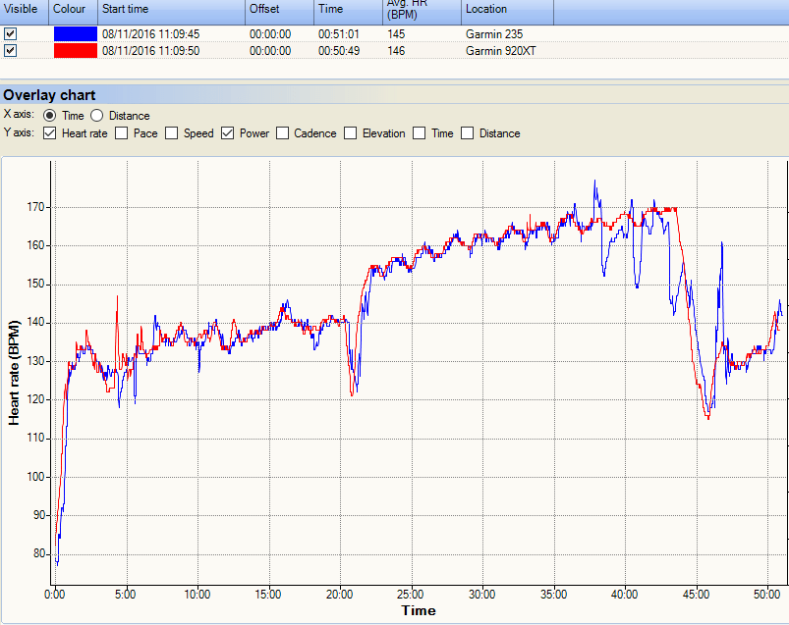Click the red colour swatch
This screenshot has height=625, width=789.
click(76, 51)
